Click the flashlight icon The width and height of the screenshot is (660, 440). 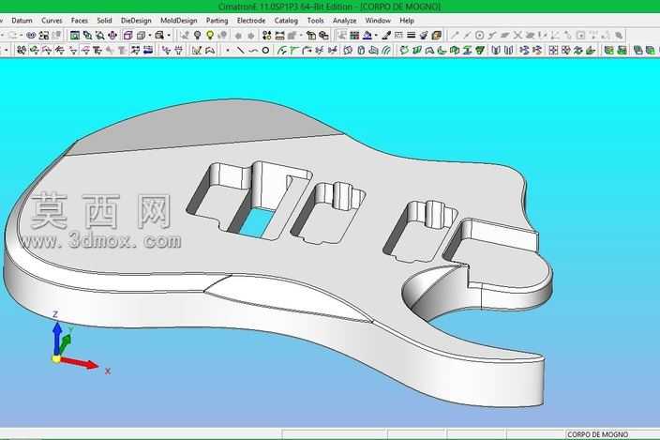pos(424,36)
